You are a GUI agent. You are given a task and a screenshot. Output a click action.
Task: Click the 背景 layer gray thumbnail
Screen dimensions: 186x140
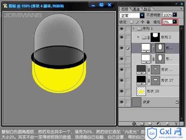[x=137, y=102]
